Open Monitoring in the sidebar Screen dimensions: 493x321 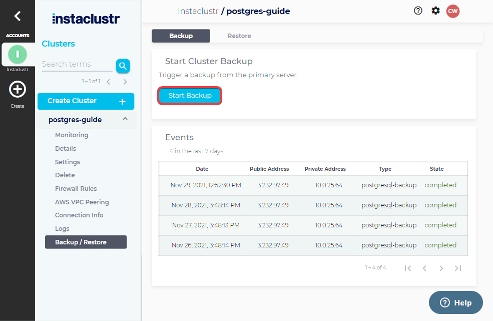coord(72,135)
